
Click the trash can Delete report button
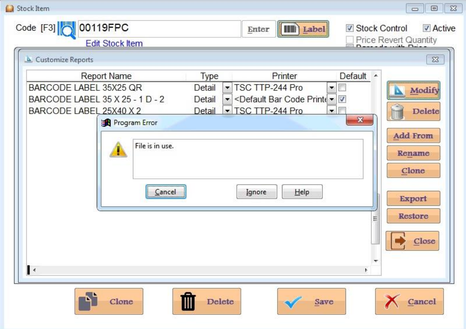(413, 111)
